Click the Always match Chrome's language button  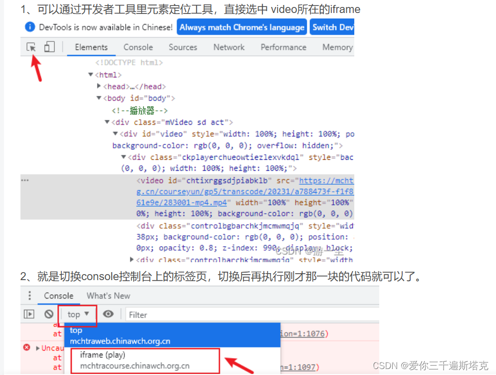point(242,27)
